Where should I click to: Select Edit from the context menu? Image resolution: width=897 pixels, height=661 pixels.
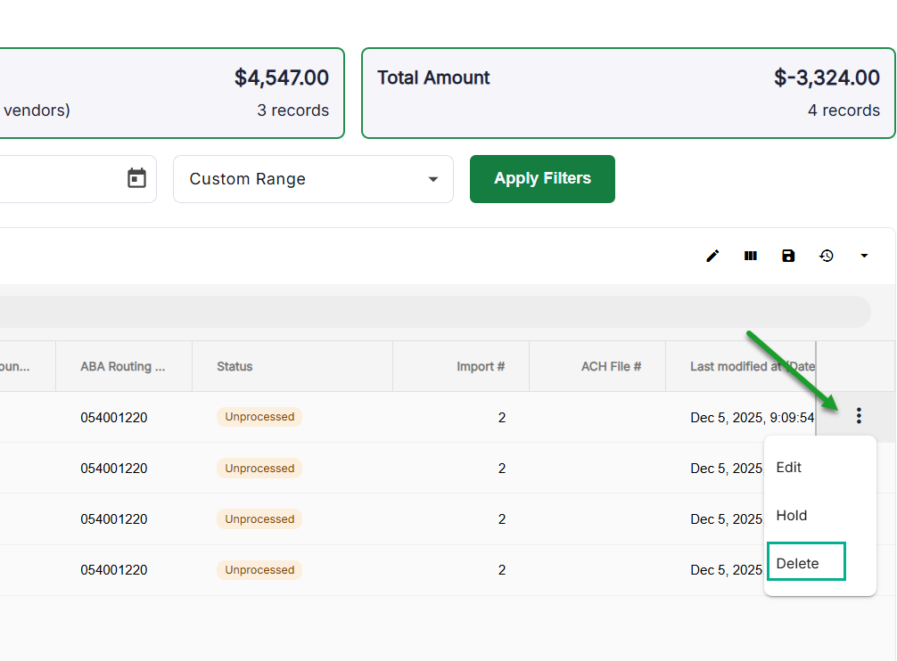[x=789, y=468]
